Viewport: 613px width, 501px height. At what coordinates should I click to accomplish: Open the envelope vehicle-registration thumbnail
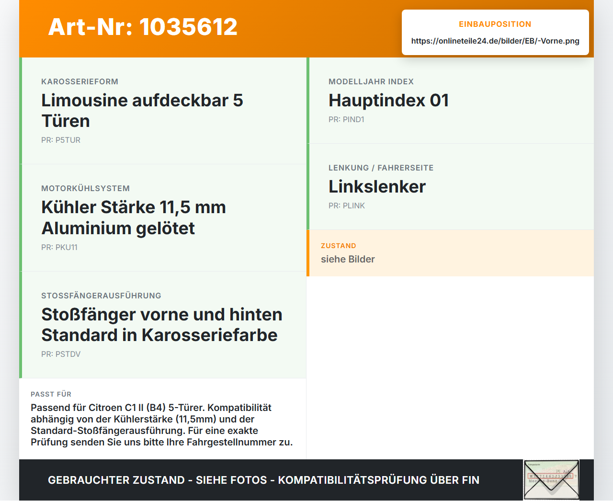(551, 480)
